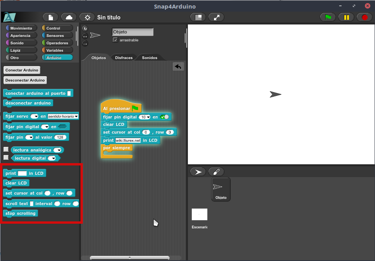Toggle the stage size button
Image resolution: width=375 pixels, height=261 pixels.
tap(198, 17)
